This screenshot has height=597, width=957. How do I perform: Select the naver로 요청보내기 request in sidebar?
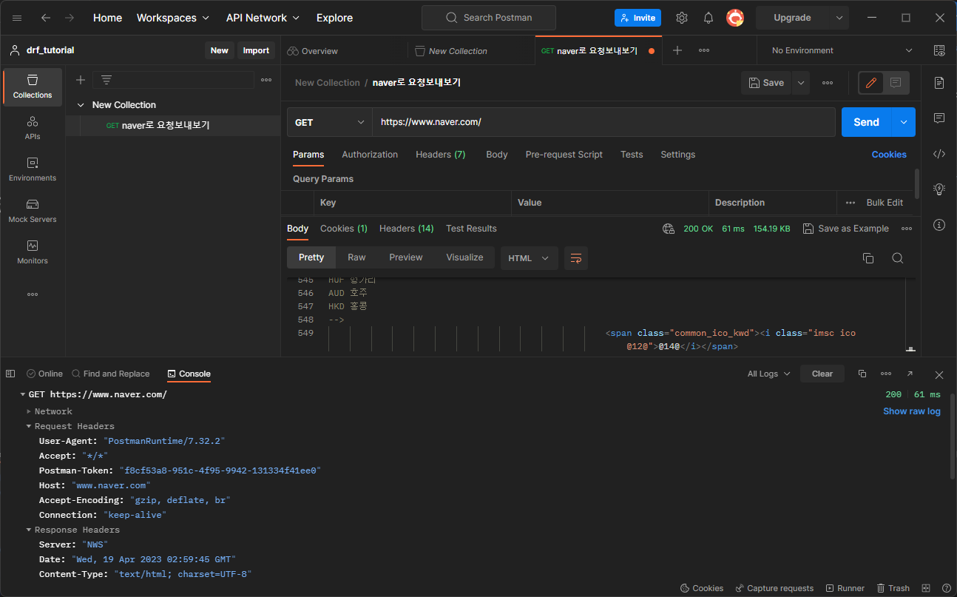coord(172,126)
